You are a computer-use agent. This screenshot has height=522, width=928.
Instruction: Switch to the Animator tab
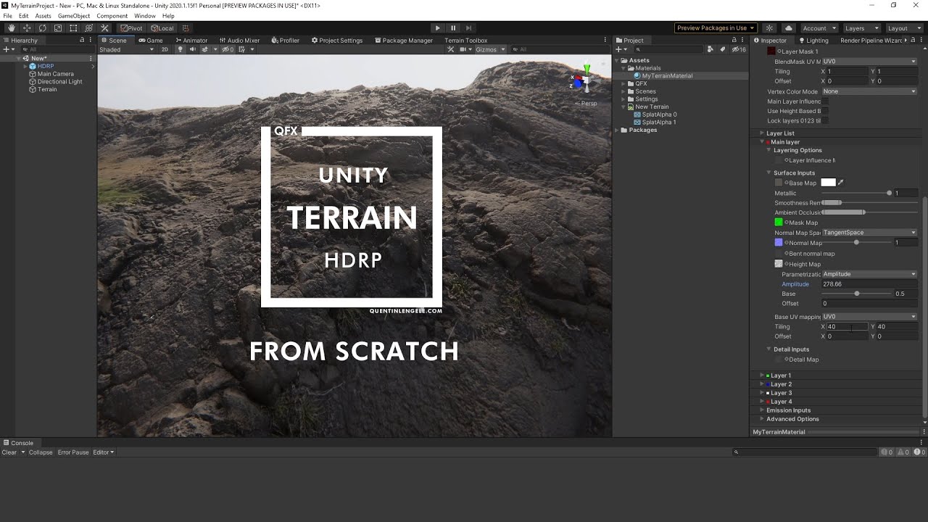click(191, 41)
